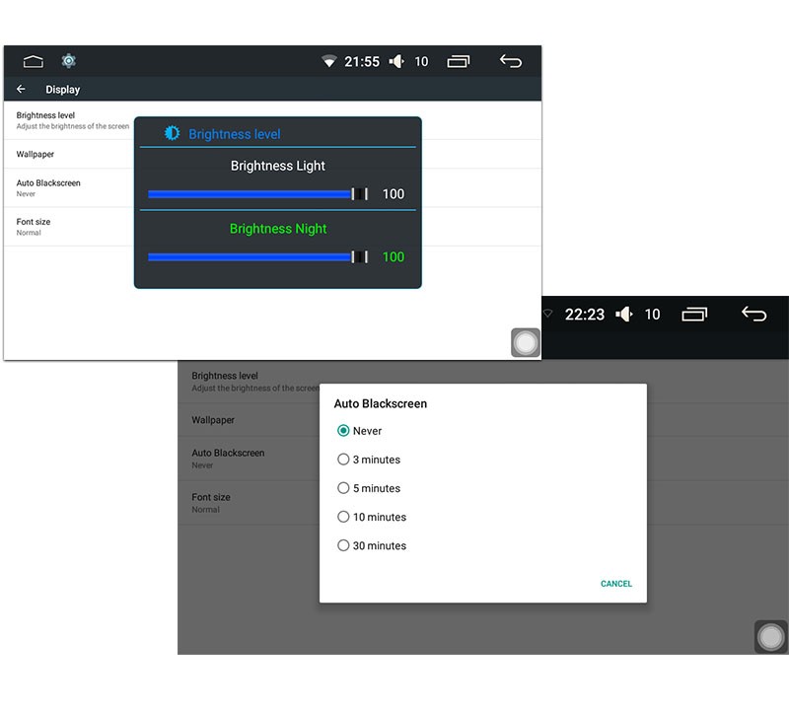Click CANCEL in the Auto Blackscreen dialog
Image resolution: width=789 pixels, height=710 pixels.
(x=616, y=584)
